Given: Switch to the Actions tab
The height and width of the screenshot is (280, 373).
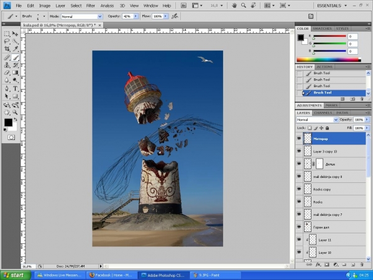Looking at the screenshot, I should 325,67.
